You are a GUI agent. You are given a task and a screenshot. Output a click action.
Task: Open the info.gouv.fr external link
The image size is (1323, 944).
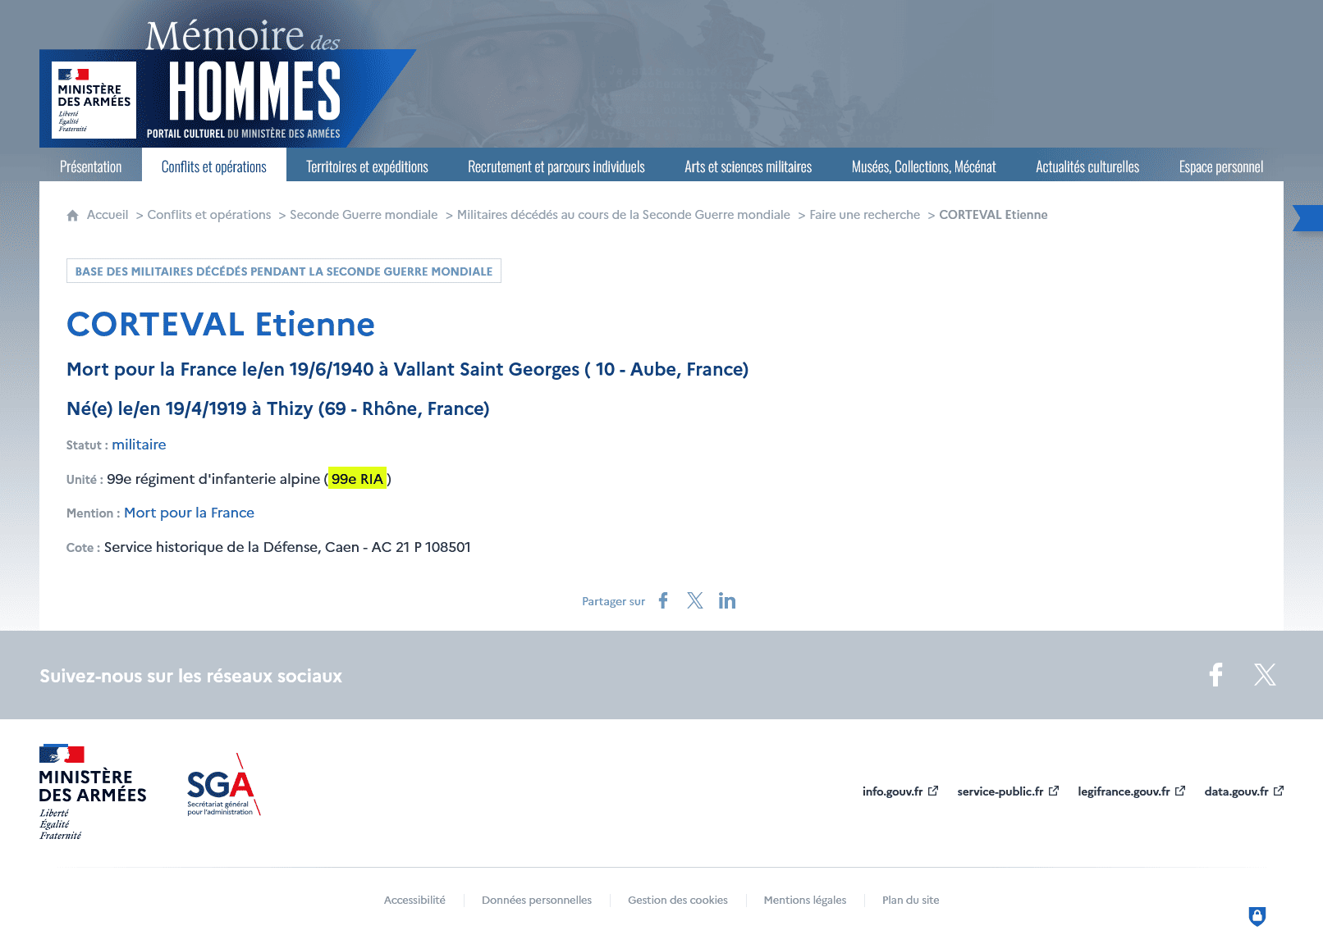pos(900,791)
